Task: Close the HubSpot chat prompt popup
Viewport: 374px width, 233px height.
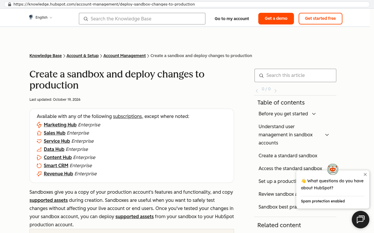Action: click(365, 174)
